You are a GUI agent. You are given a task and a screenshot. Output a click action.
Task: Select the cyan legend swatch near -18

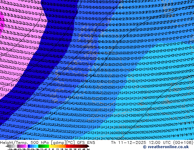[x=37, y=146]
